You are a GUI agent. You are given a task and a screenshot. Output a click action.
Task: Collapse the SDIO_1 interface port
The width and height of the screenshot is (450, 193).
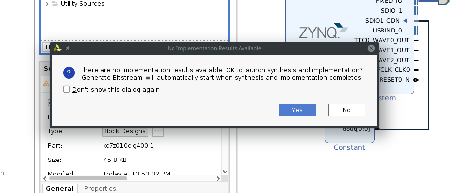[409, 11]
